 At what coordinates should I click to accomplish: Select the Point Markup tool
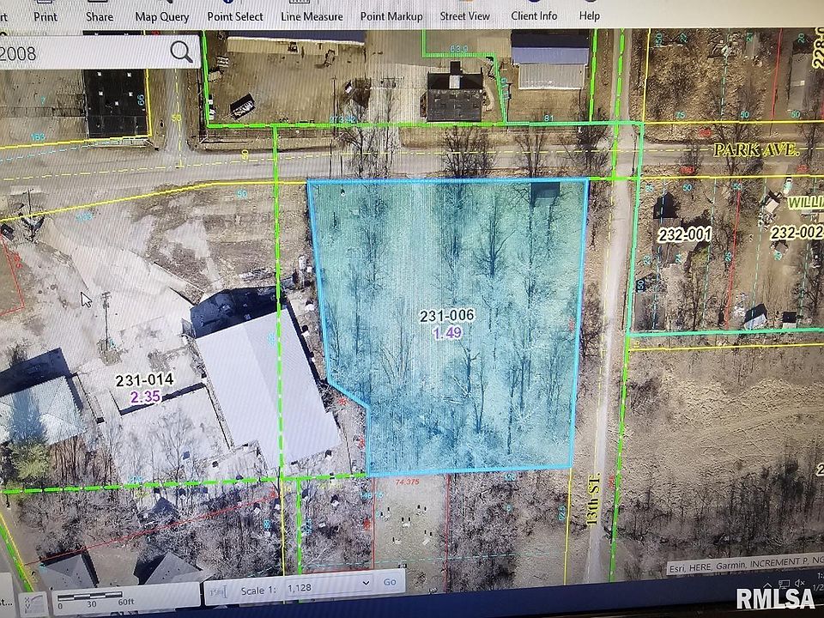click(391, 16)
